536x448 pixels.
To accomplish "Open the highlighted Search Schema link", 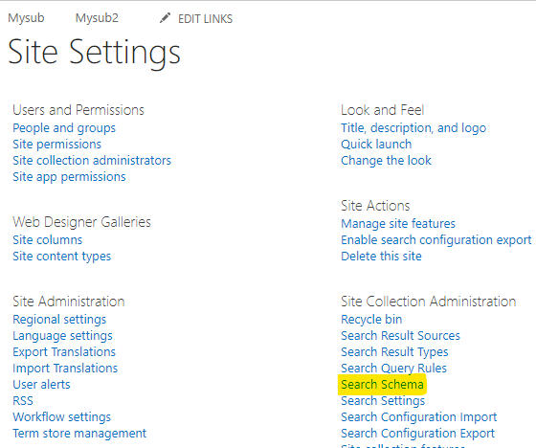I will coord(382,385).
